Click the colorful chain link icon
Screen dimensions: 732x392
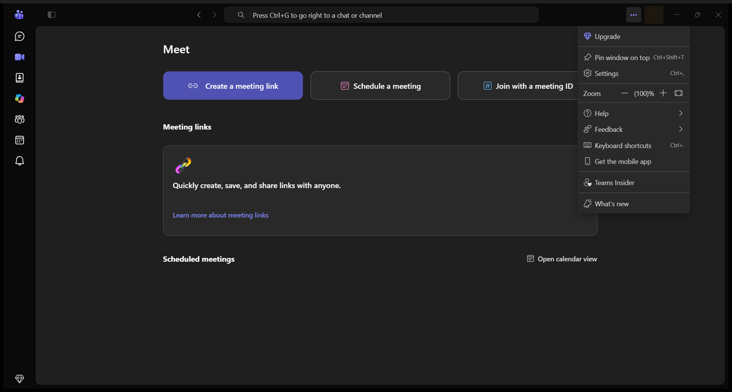184,165
